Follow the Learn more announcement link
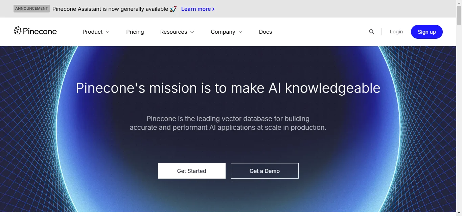Image resolution: width=462 pixels, height=216 pixels. (x=198, y=9)
